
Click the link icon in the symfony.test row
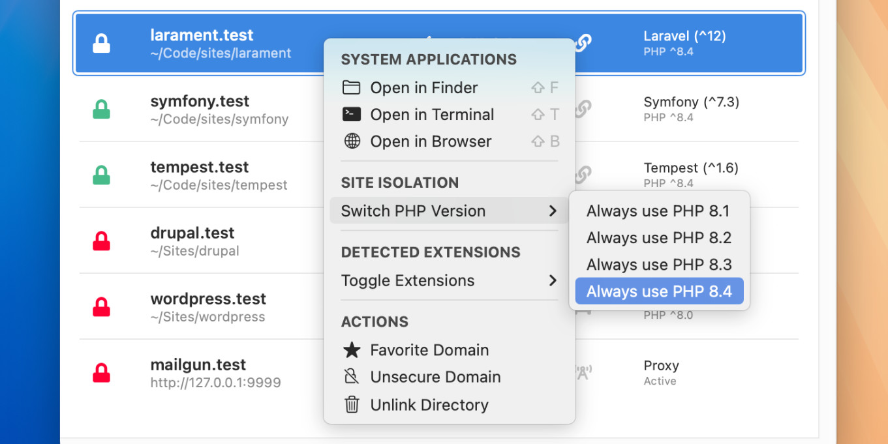click(583, 109)
